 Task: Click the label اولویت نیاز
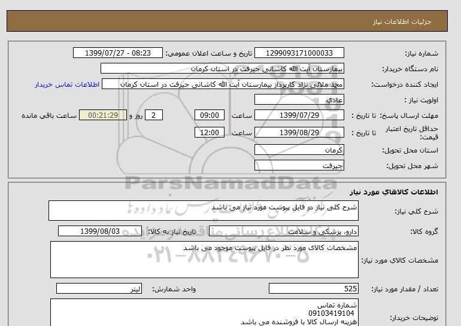pos(421,100)
